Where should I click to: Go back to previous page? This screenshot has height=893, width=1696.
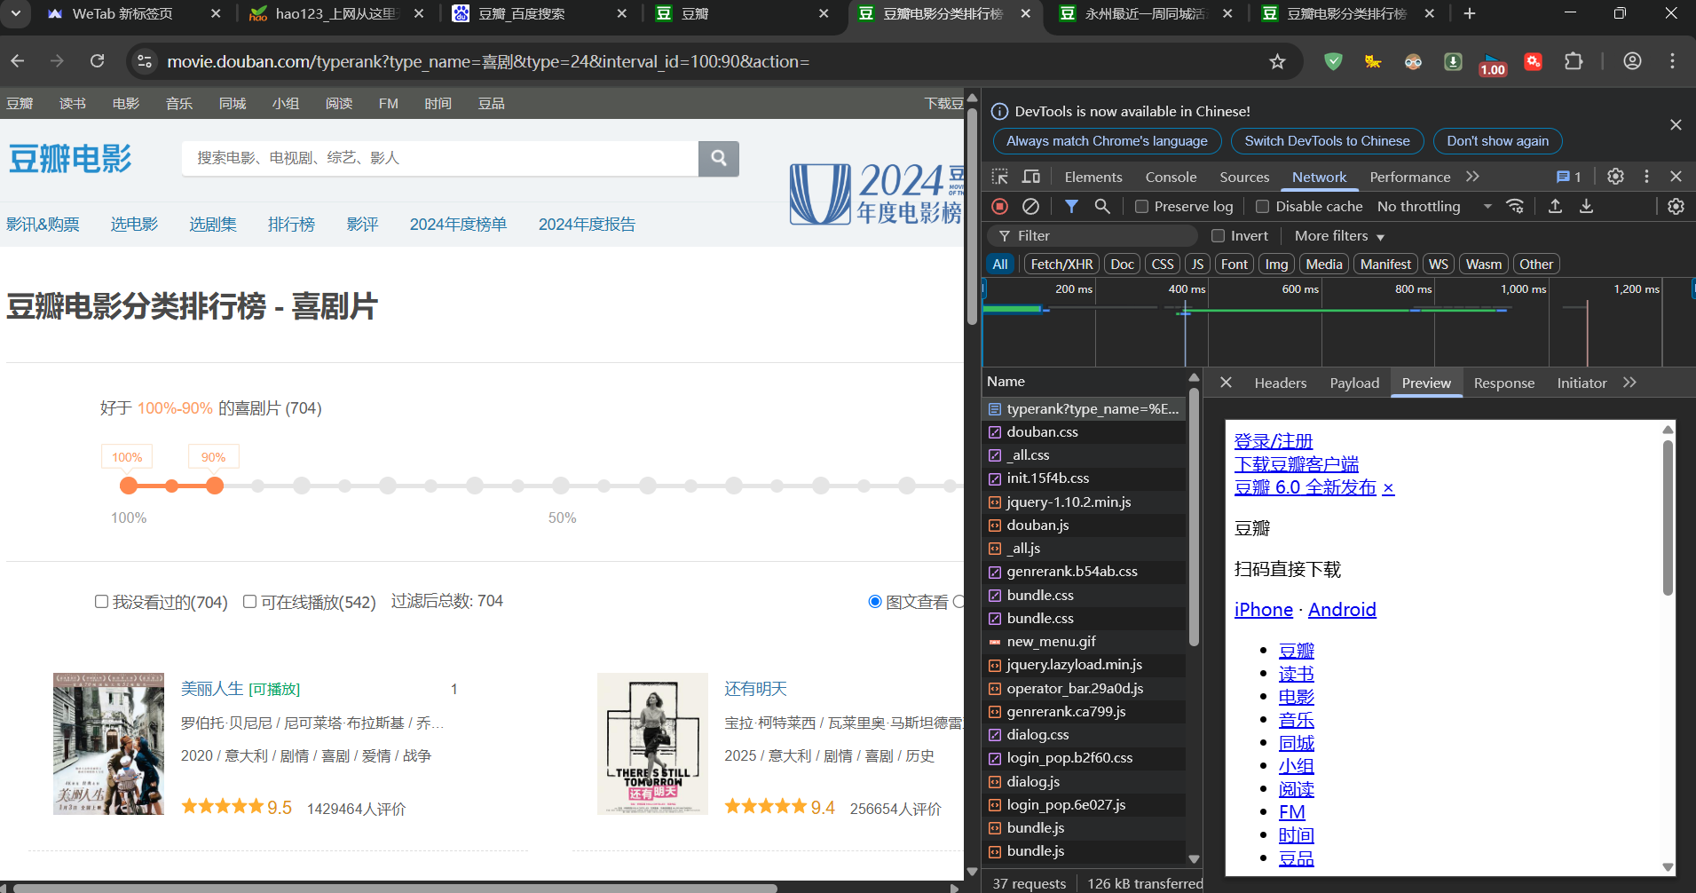click(18, 61)
